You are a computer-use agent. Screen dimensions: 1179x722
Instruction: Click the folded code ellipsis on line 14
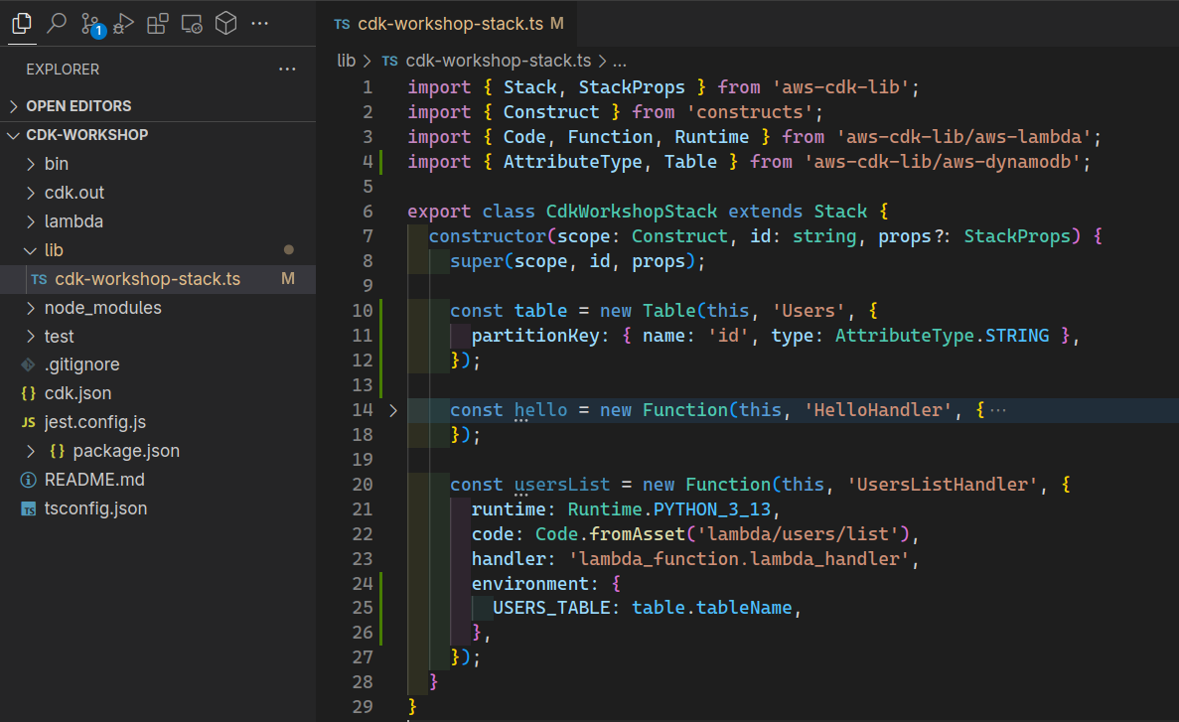[998, 410]
